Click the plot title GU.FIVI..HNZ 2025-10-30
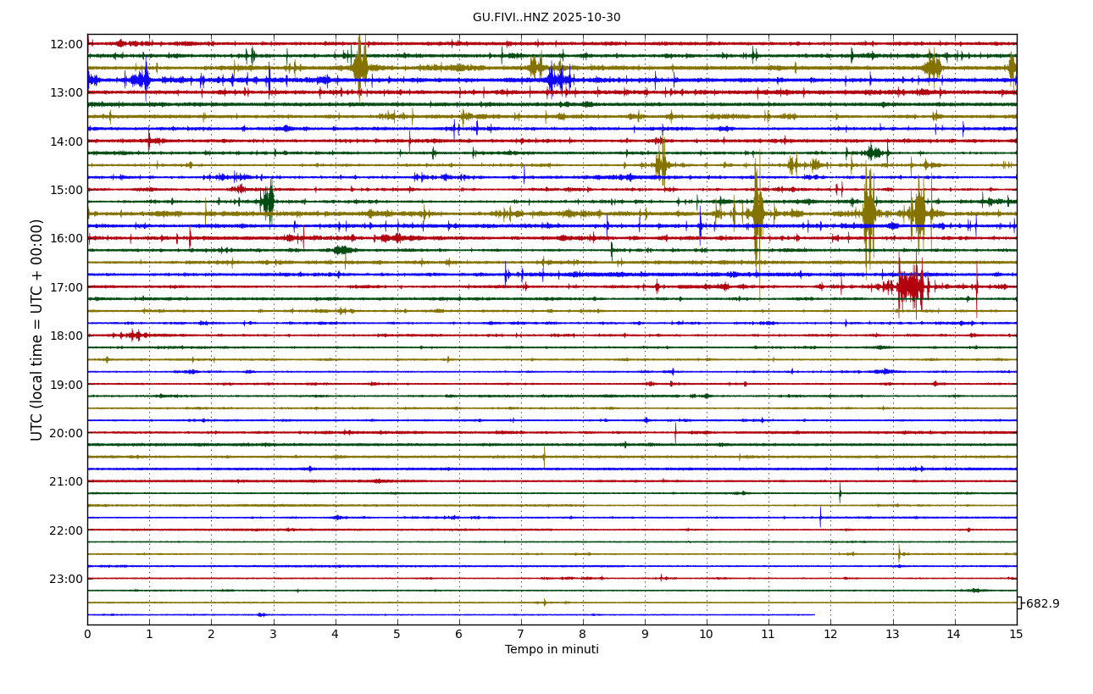The image size is (1093, 694). (546, 18)
